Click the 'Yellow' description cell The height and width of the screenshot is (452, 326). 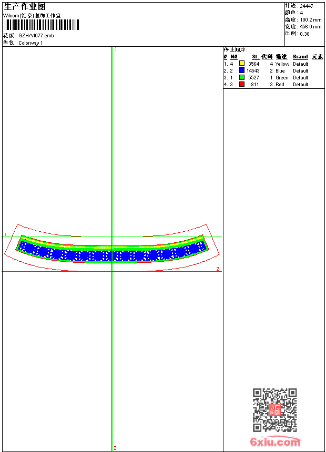(x=282, y=64)
